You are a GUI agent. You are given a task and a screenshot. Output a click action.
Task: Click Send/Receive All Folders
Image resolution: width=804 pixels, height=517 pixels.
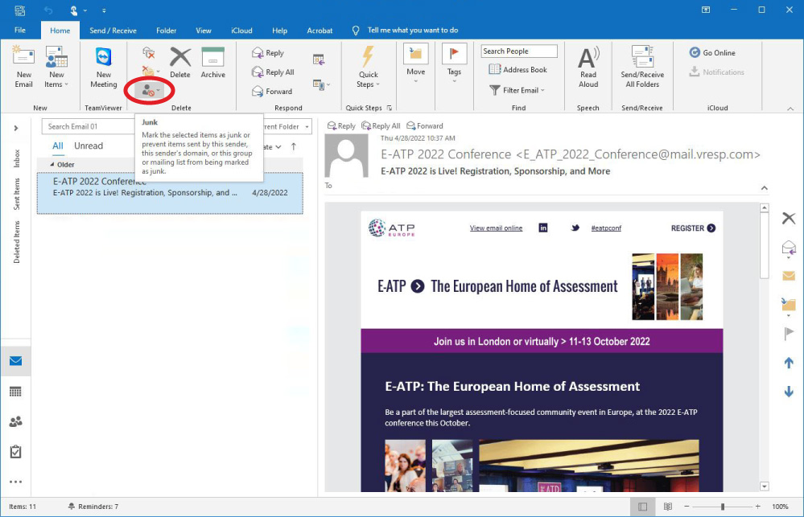642,67
